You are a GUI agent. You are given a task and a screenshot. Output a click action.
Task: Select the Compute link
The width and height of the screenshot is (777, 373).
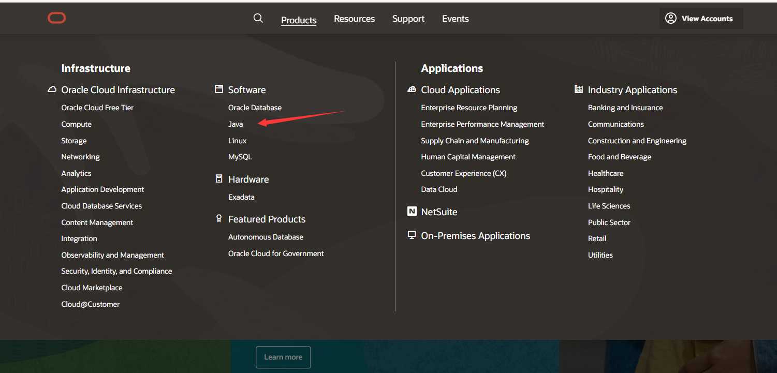click(76, 124)
